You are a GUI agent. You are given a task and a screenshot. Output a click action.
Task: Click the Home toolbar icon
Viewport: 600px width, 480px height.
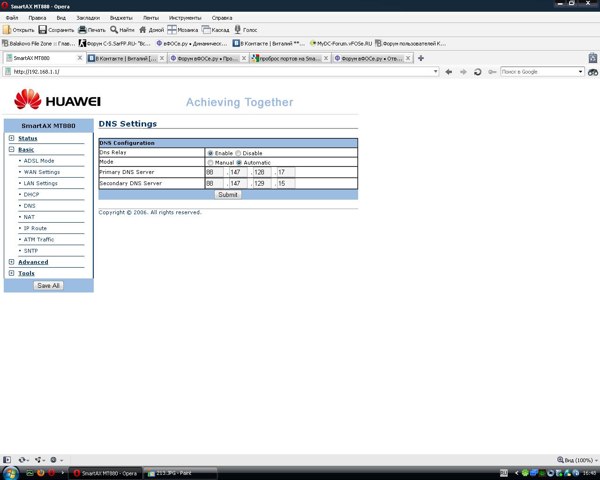(143, 30)
